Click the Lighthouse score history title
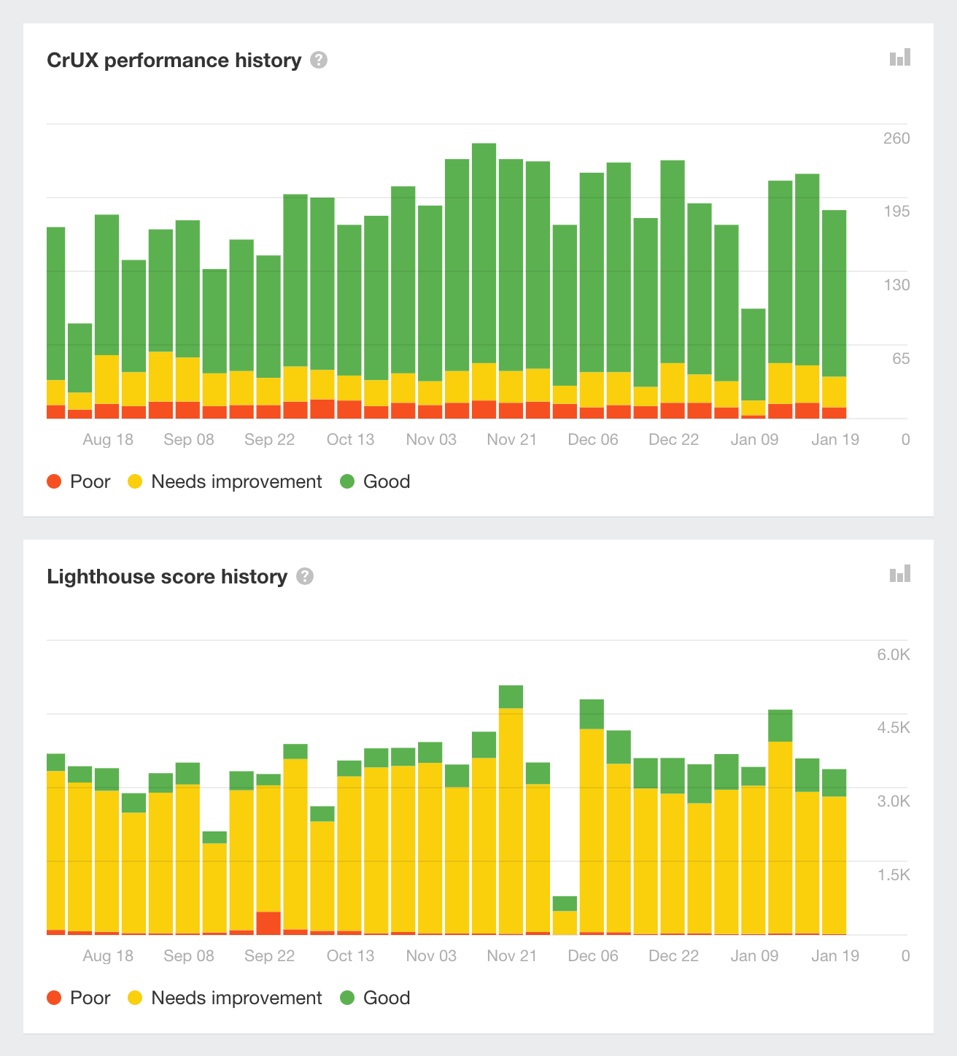This screenshot has width=957, height=1056. click(167, 576)
